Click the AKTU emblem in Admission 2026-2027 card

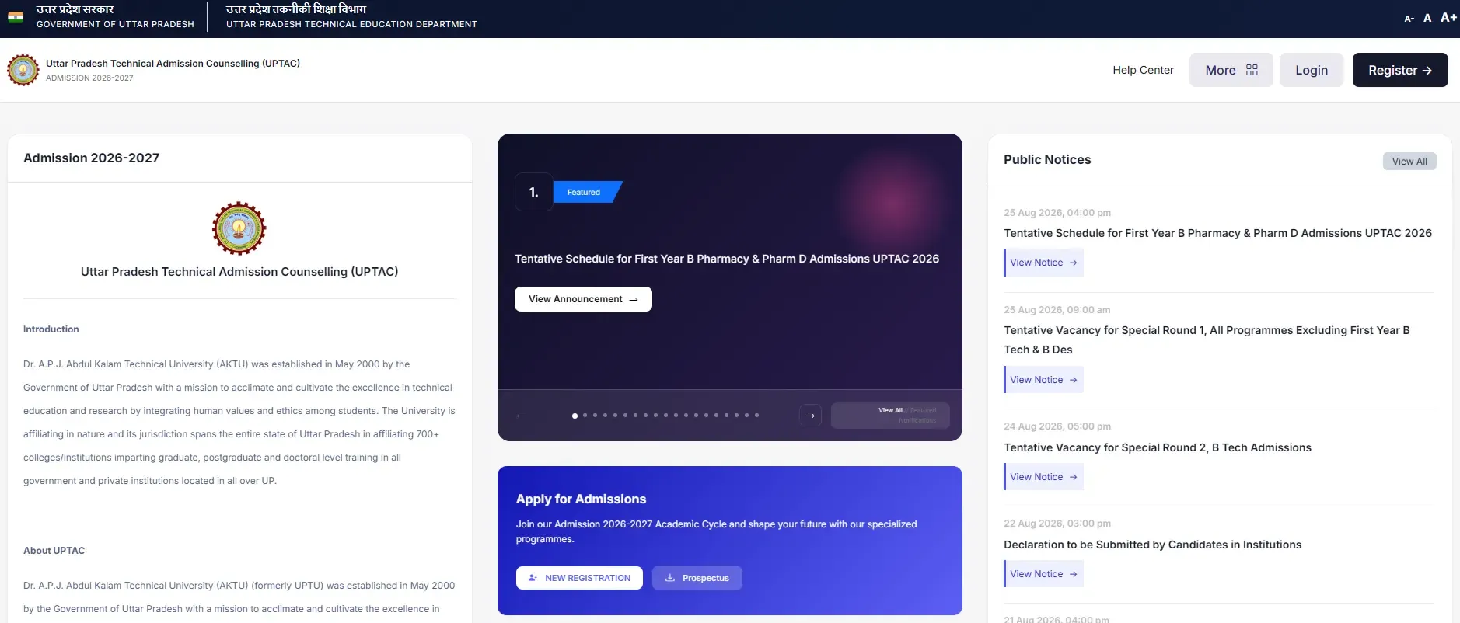[239, 228]
